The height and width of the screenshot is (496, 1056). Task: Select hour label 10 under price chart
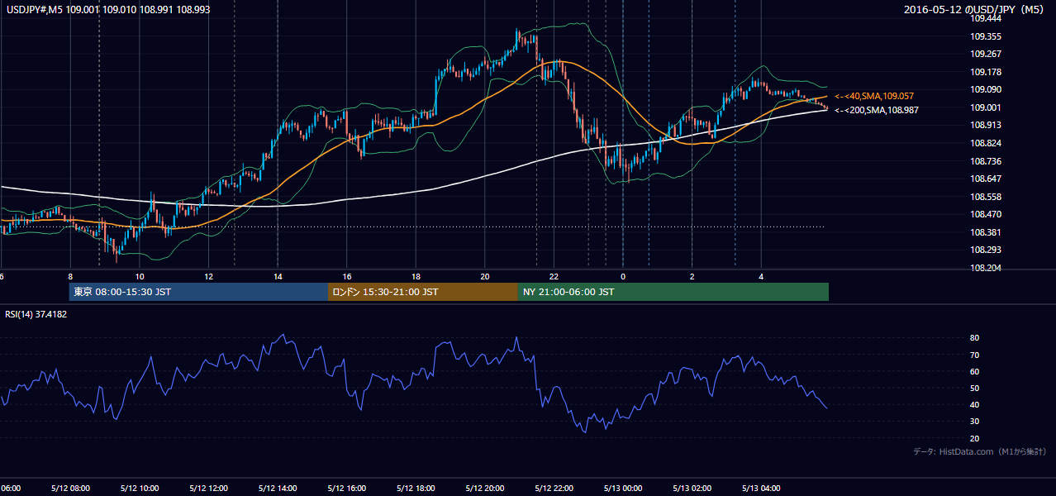[x=140, y=277]
